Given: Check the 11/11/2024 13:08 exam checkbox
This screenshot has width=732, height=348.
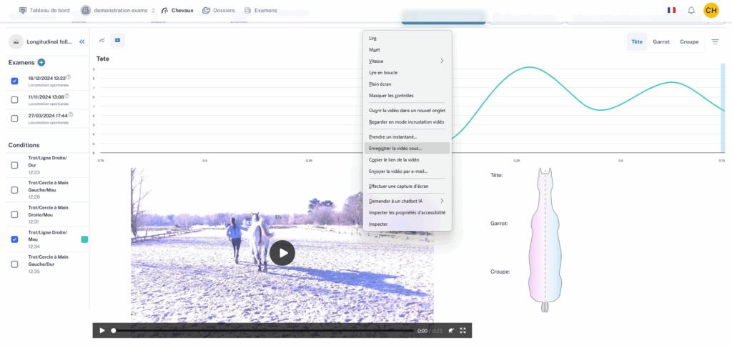Looking at the screenshot, I should [15, 99].
